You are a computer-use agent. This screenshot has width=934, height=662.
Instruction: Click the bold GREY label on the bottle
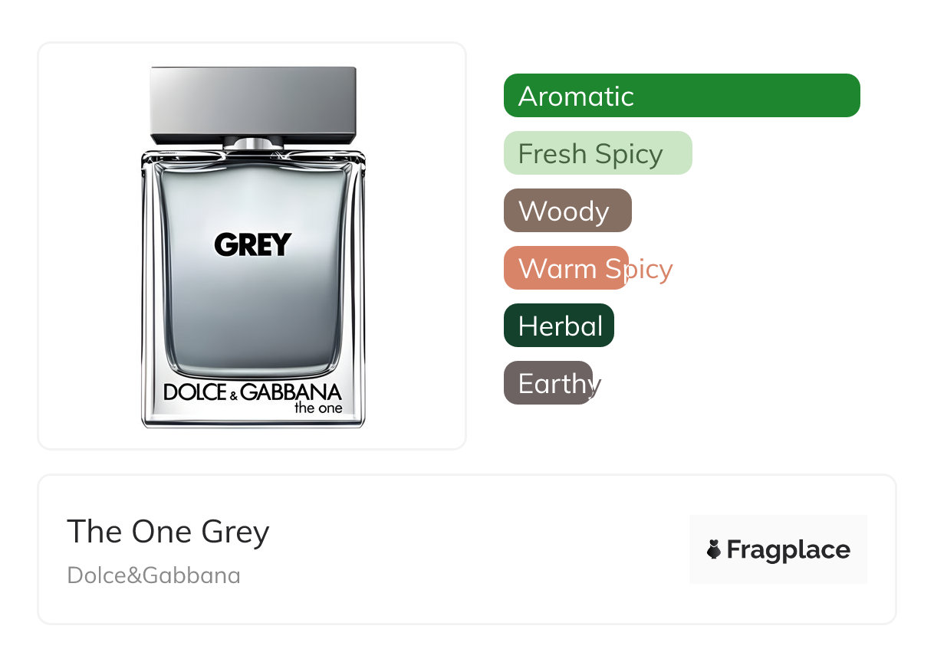[253, 244]
